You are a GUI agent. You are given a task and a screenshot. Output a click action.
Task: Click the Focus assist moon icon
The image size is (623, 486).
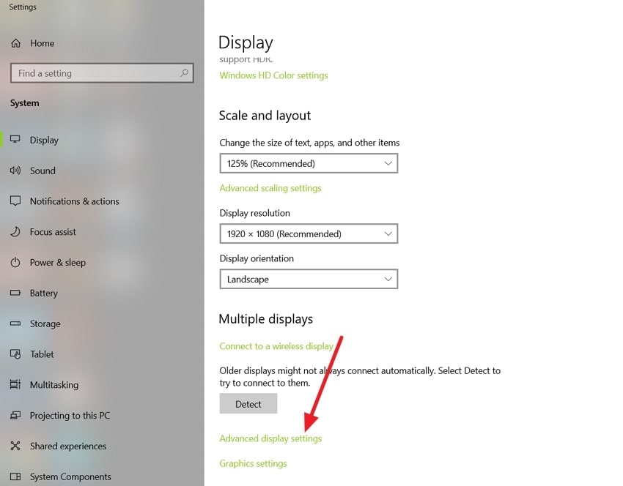click(16, 232)
